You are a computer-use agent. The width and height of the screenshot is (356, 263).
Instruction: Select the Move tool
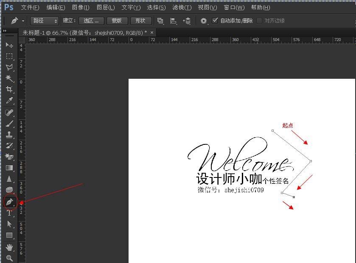(9, 45)
